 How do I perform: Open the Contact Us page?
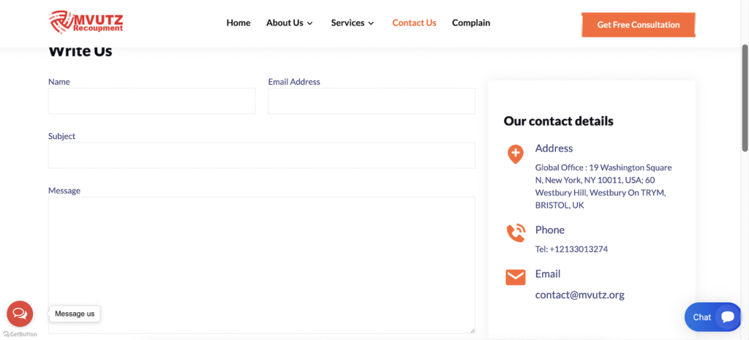pos(414,23)
